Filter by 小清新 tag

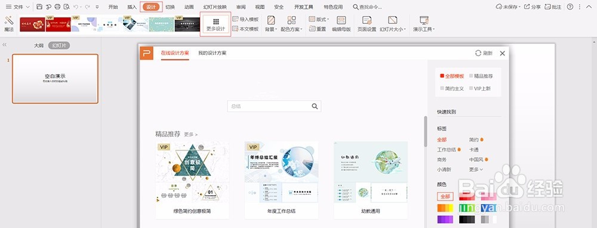444,170
